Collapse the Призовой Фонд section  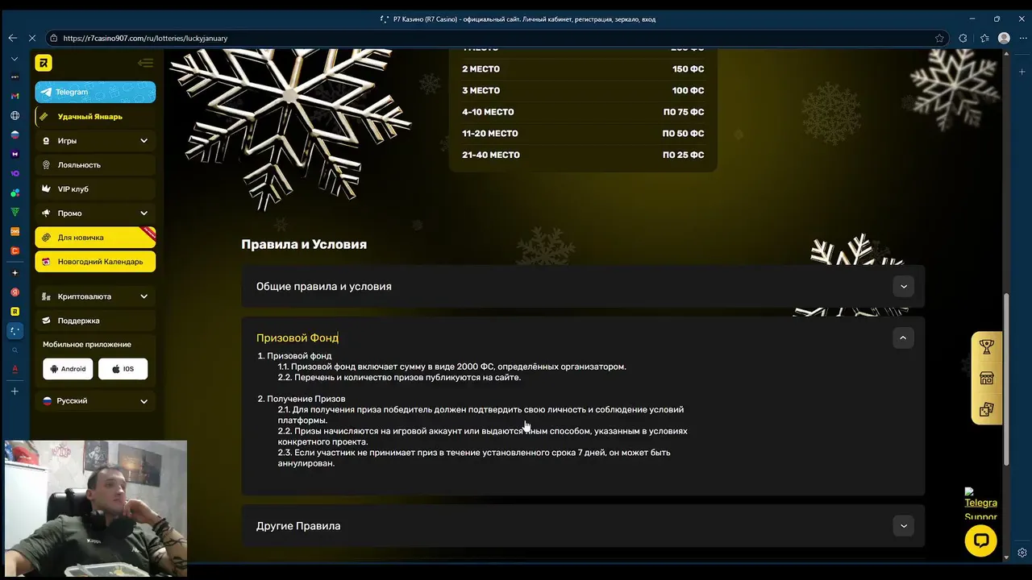[x=903, y=338]
